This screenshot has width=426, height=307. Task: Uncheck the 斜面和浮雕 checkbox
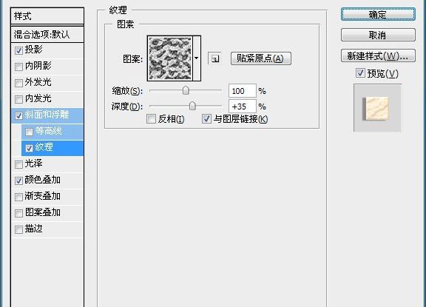click(x=18, y=116)
